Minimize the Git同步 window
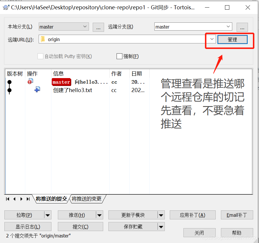The height and width of the screenshot is (243, 259). 207,8
